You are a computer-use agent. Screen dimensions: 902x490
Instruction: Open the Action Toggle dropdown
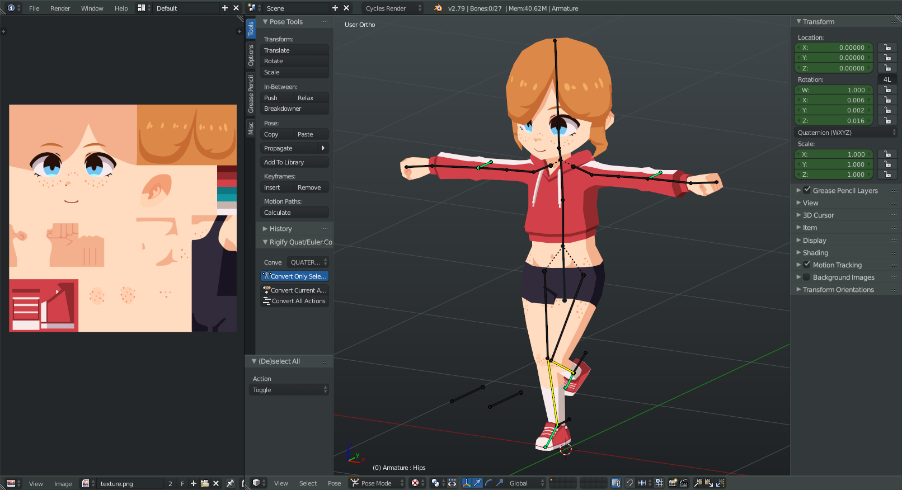(289, 390)
